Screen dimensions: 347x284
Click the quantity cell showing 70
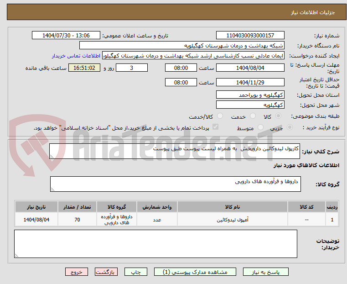(77, 220)
